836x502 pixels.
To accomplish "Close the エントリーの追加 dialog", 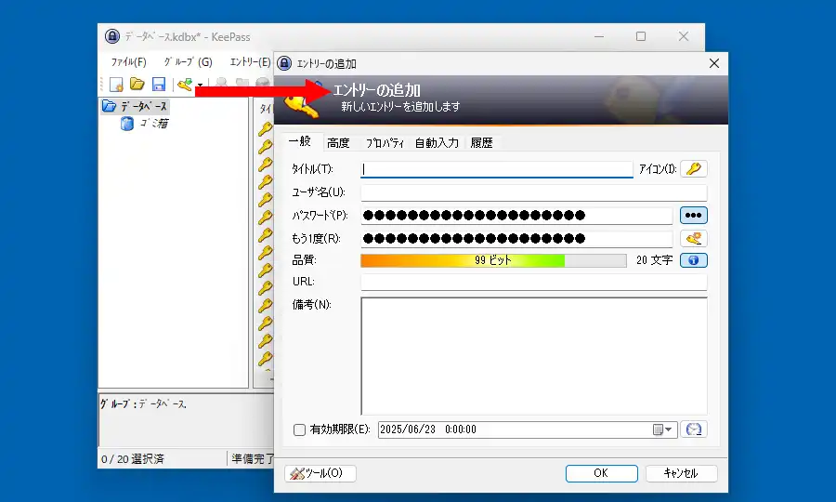I will [714, 63].
